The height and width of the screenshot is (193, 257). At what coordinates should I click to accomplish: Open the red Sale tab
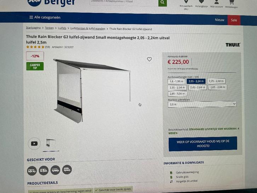[234, 20]
